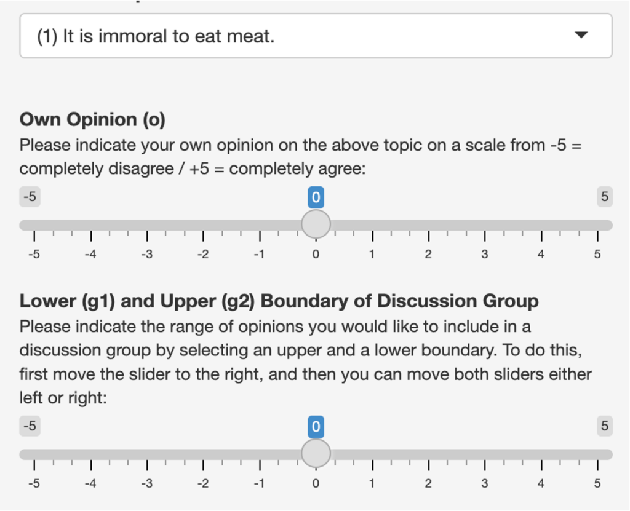Click the blue "0" value bubble above Own Opinion
Screen dimensions: 630x511
(x=316, y=197)
